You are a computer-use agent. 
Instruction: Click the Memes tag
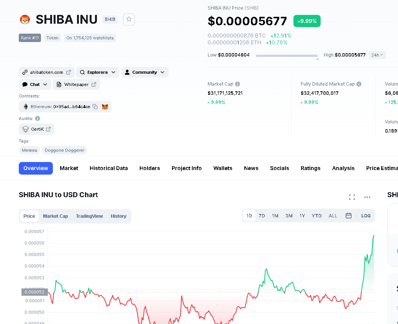coord(29,150)
